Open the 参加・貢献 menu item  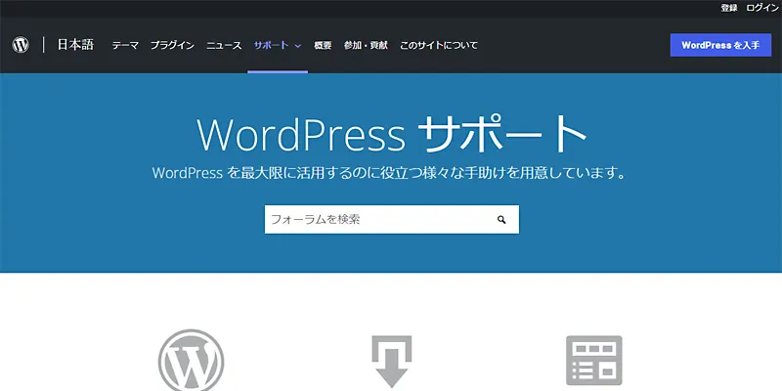pos(366,46)
